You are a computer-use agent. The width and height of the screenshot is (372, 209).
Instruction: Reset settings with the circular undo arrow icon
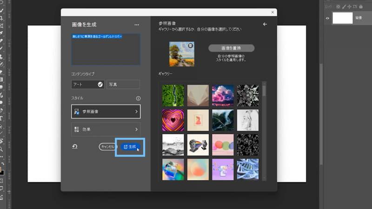pos(75,146)
